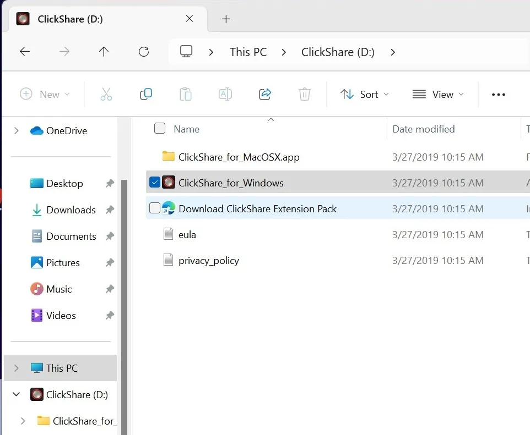The width and height of the screenshot is (530, 435).
Task: Select This PC in the sidebar
Action: [x=60, y=368]
